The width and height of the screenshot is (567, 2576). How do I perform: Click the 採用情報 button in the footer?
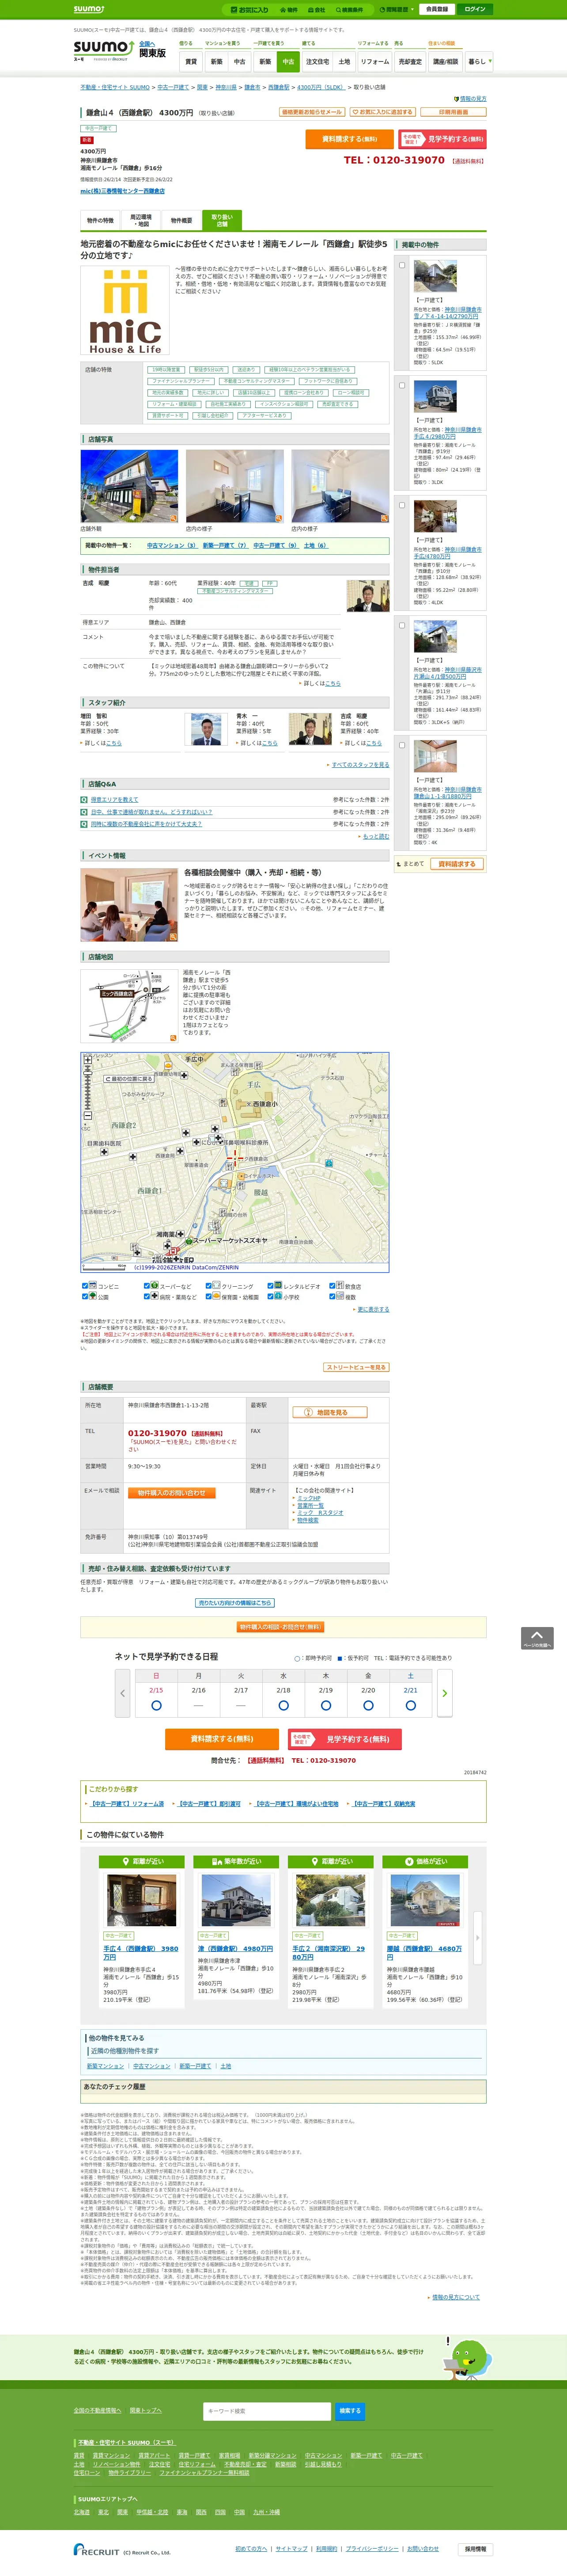475,2549
